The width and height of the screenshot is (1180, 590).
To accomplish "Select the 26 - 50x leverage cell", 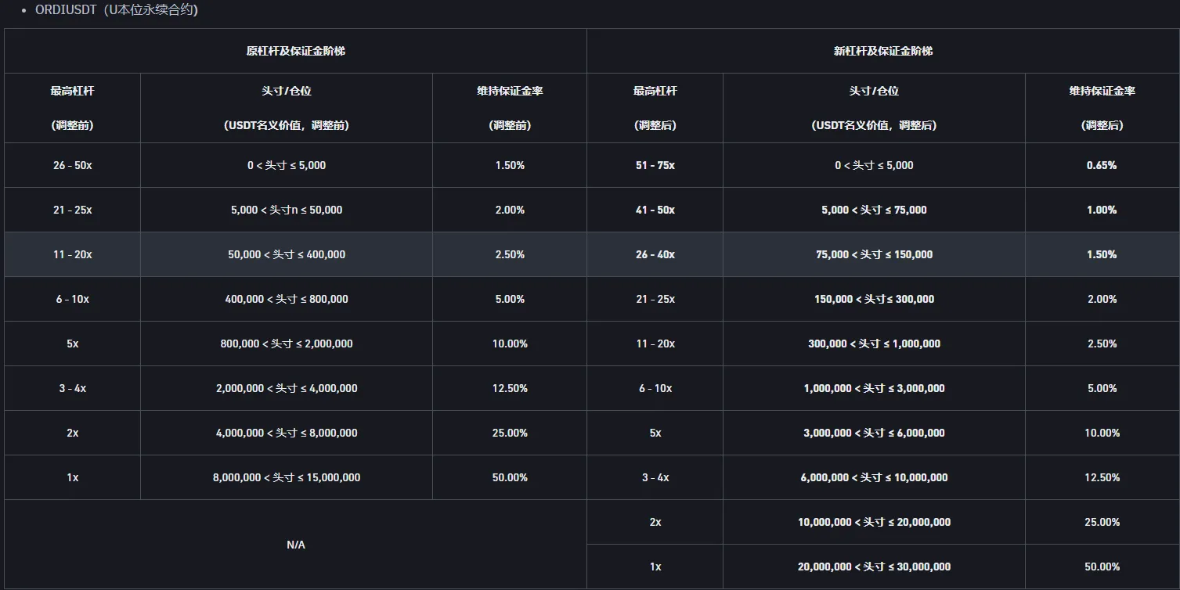I will pos(72,165).
